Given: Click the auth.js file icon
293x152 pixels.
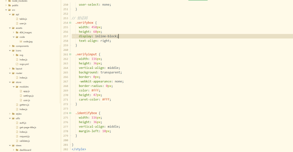Looking at the screenshot, I should 17,123.
